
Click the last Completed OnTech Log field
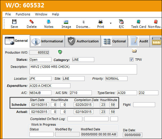[114, 119]
